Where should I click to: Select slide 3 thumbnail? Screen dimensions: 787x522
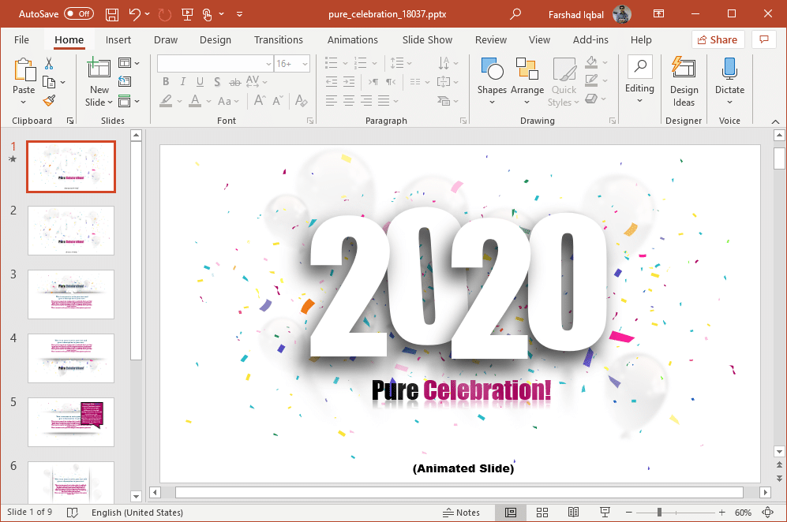[71, 294]
